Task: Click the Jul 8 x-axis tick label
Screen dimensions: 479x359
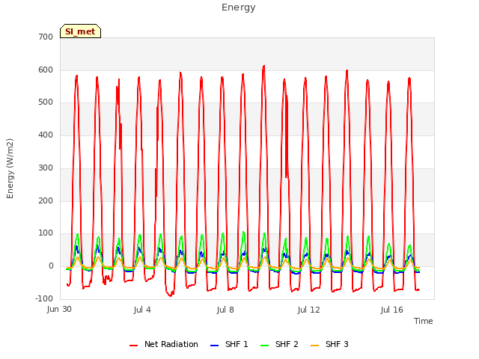Action: (225, 310)
